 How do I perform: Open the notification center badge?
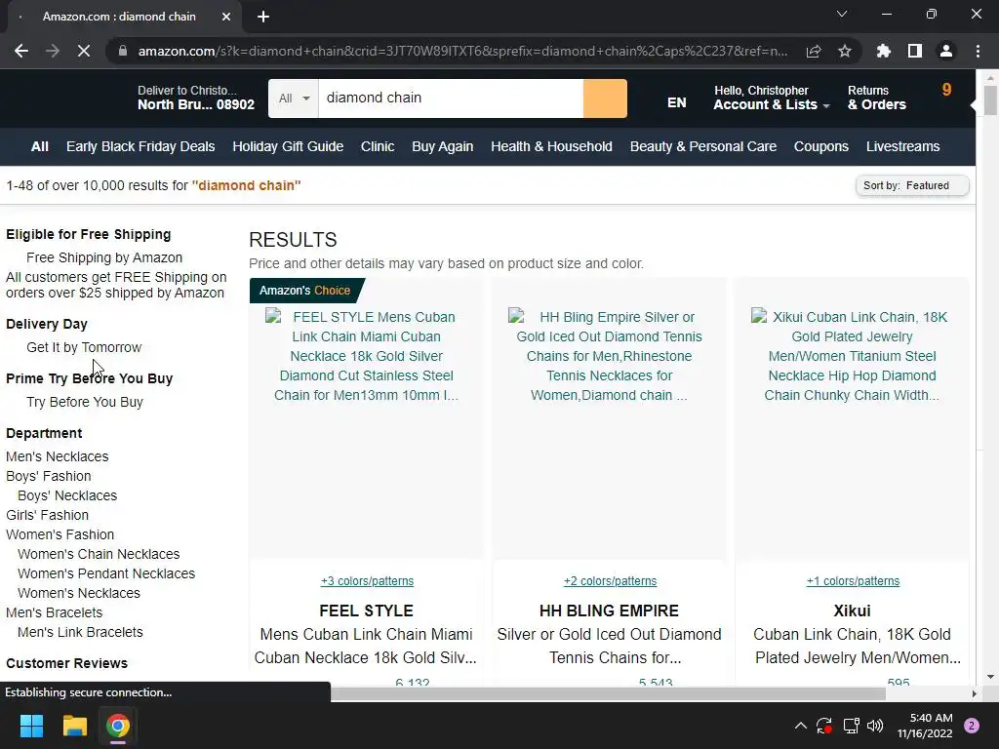972,726
